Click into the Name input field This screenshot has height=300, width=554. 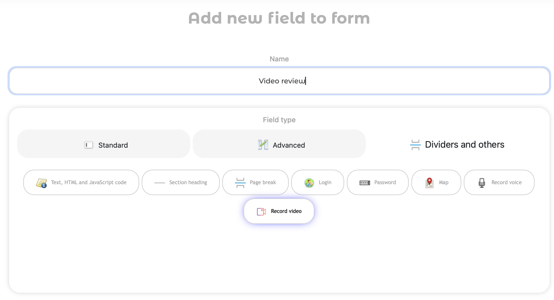[x=279, y=81]
